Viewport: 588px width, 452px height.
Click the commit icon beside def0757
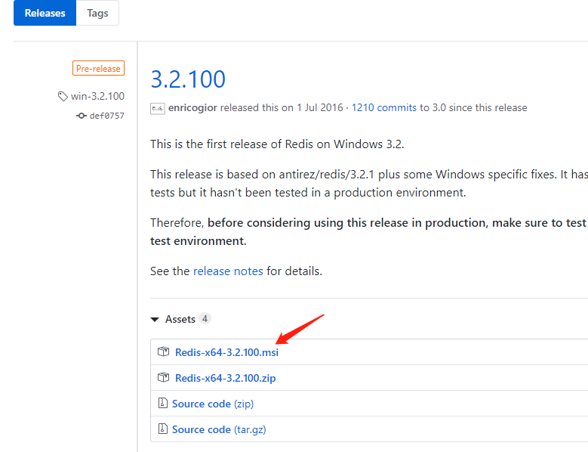click(x=82, y=116)
